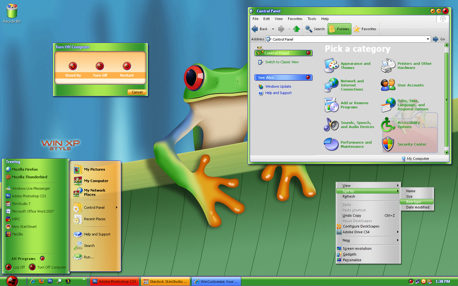Click the Stand By power icon

(x=73, y=66)
